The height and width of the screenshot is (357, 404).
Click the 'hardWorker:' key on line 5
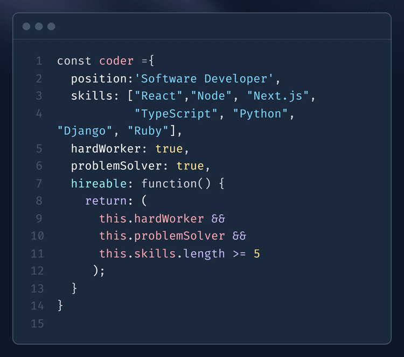click(109, 149)
